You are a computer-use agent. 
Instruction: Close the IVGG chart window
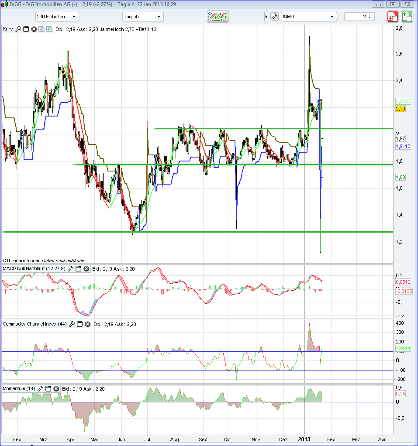pyautogui.click(x=407, y=4)
